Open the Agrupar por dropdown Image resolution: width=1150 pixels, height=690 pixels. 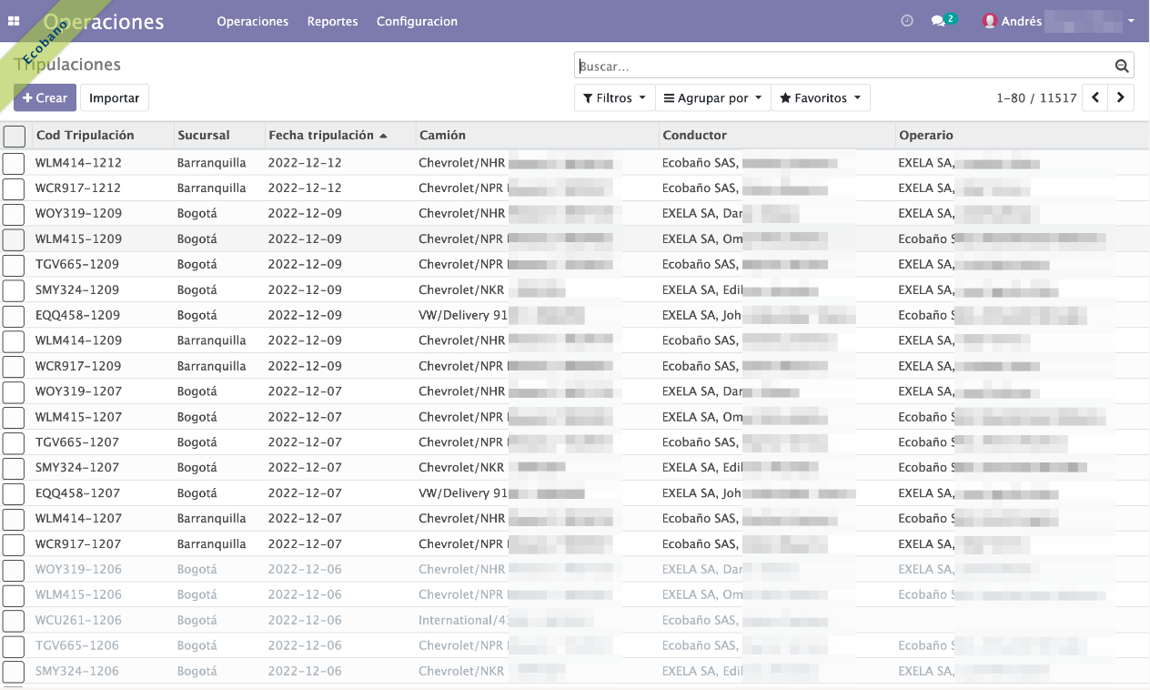tap(713, 97)
